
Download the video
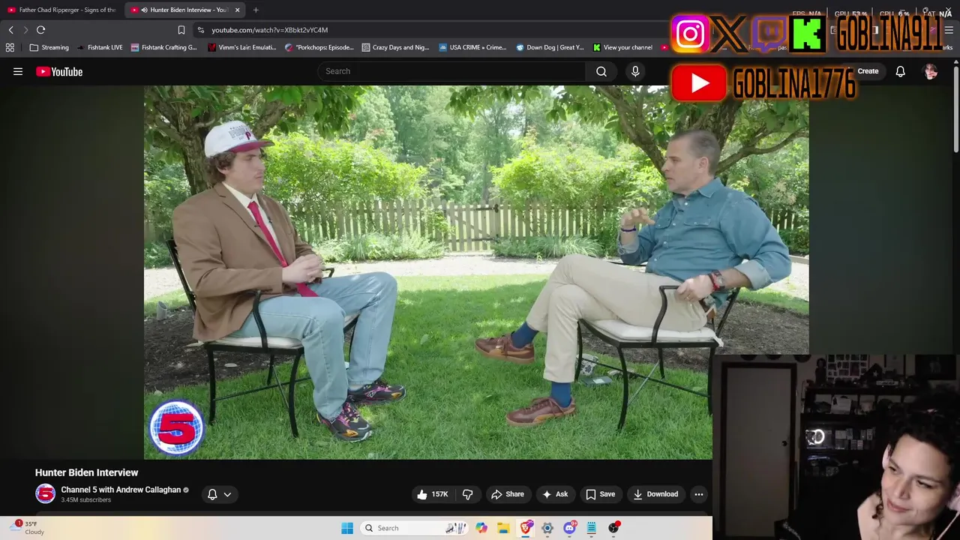tap(655, 494)
